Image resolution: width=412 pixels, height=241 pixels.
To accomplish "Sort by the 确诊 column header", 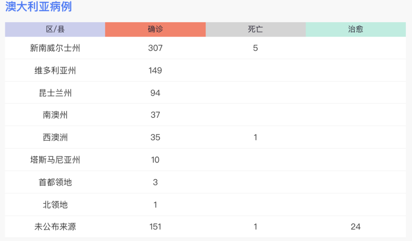I will [155, 29].
